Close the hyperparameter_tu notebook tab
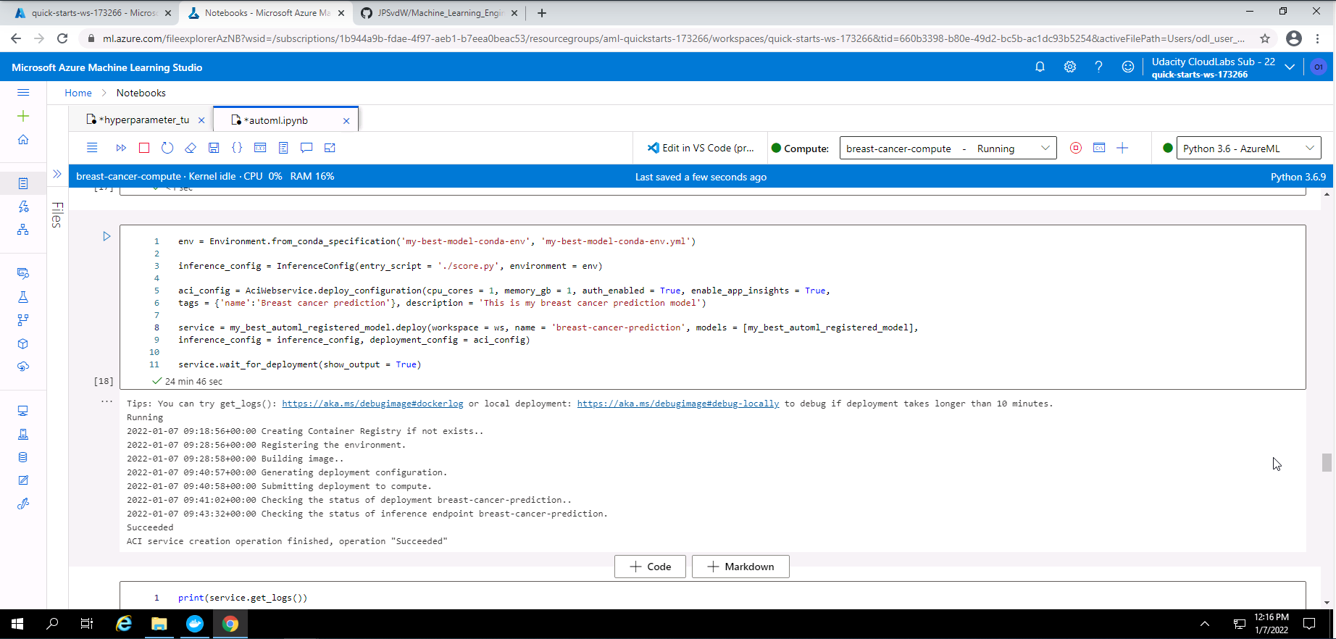1336x639 pixels. [201, 121]
